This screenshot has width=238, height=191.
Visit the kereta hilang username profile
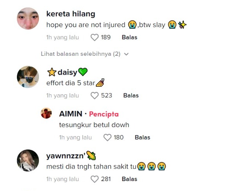coord(71,14)
